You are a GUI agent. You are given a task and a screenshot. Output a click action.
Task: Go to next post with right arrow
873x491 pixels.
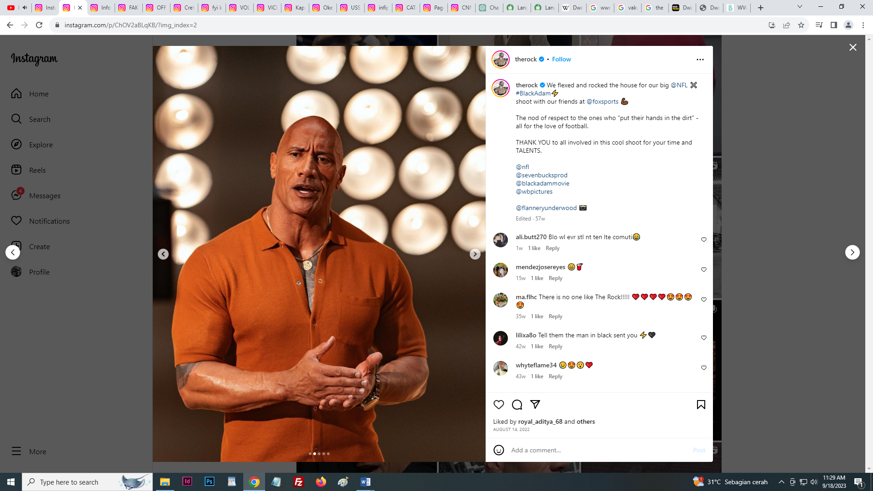(853, 252)
